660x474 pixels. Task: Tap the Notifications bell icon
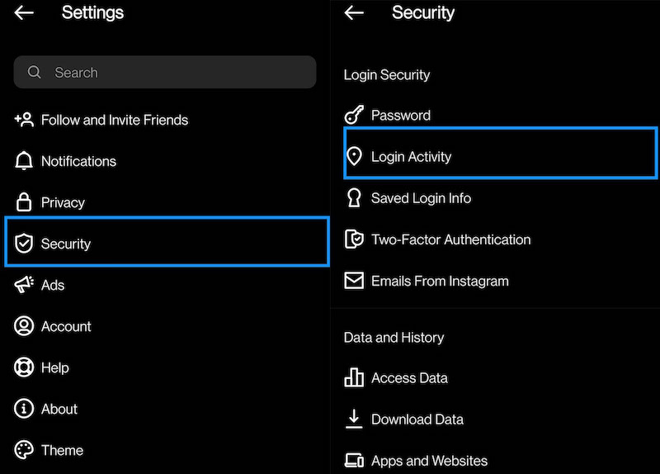click(24, 161)
